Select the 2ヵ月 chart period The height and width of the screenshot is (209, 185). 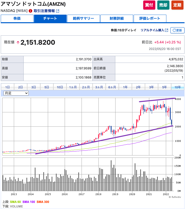tap(86, 87)
